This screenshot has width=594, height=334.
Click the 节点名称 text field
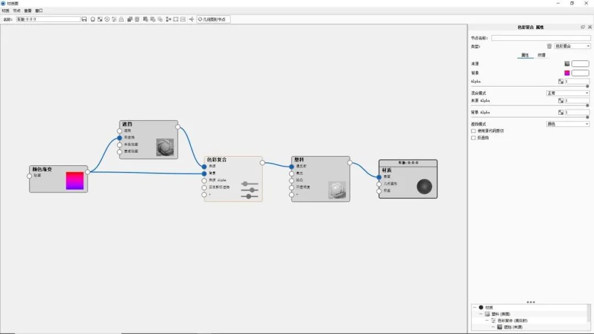click(x=540, y=38)
